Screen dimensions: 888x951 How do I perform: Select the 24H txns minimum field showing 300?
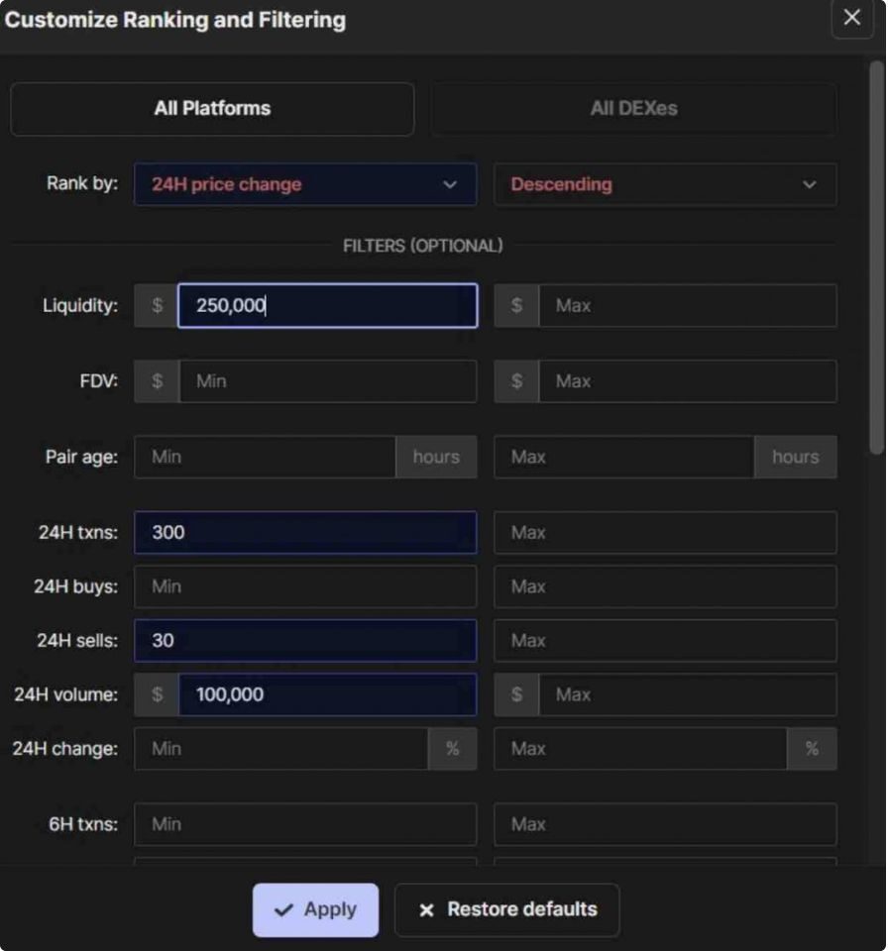pos(304,533)
